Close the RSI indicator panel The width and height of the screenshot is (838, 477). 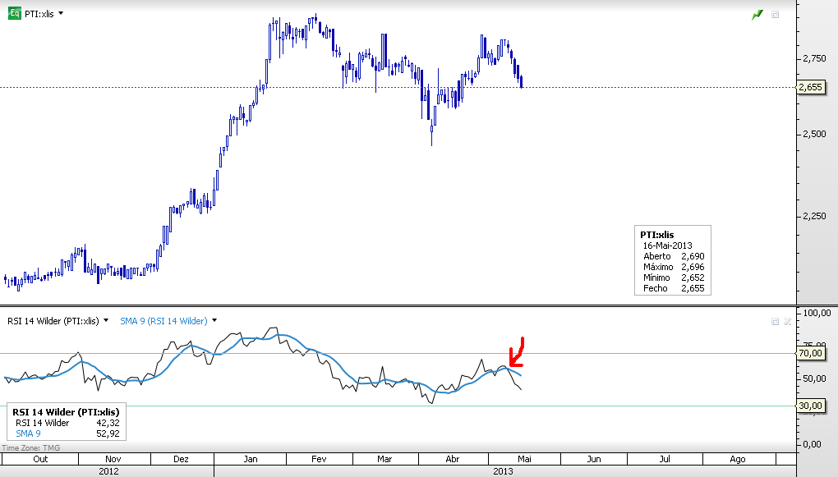[787, 321]
